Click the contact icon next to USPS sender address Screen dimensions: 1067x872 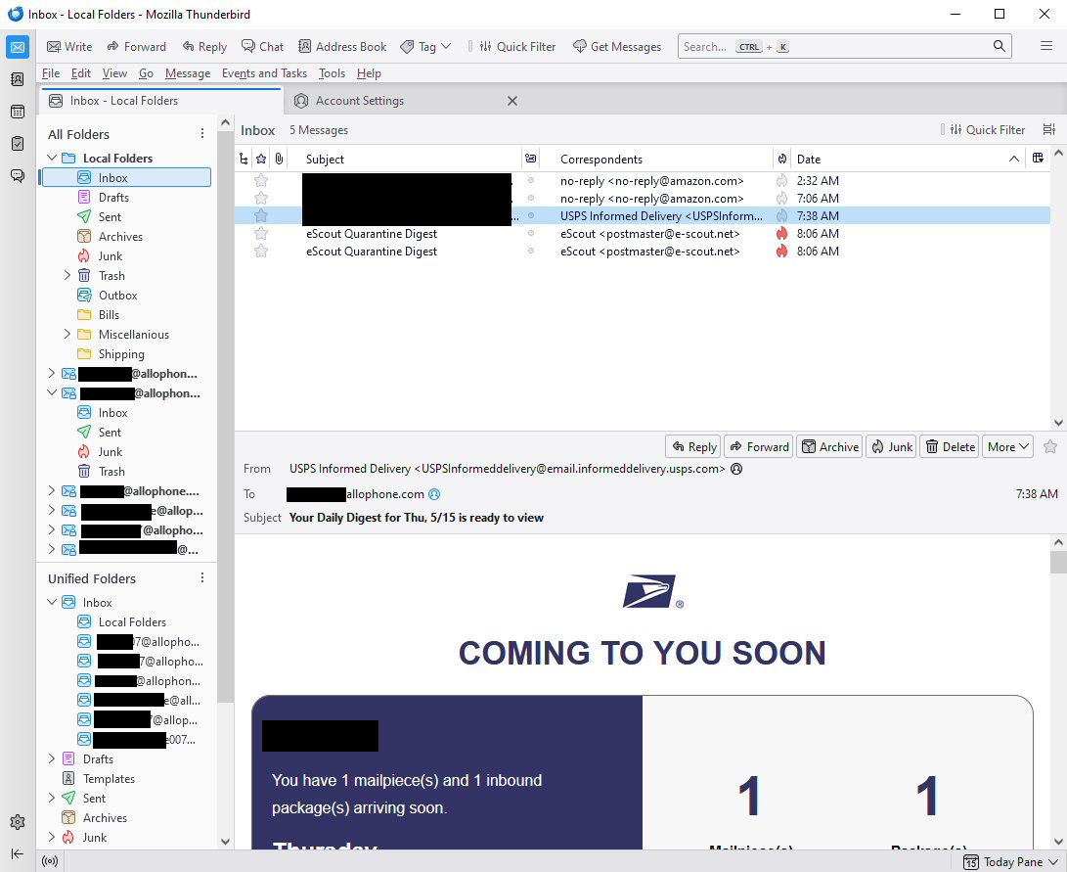point(736,469)
